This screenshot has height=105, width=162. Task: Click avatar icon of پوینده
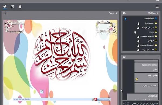(156, 32)
